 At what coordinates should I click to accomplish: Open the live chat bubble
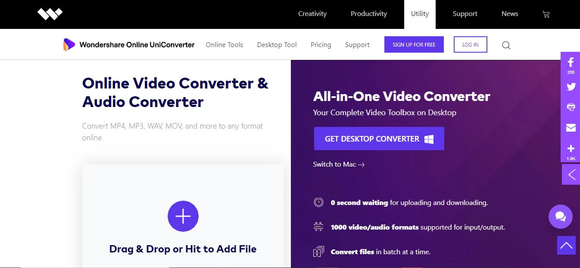coord(560,216)
